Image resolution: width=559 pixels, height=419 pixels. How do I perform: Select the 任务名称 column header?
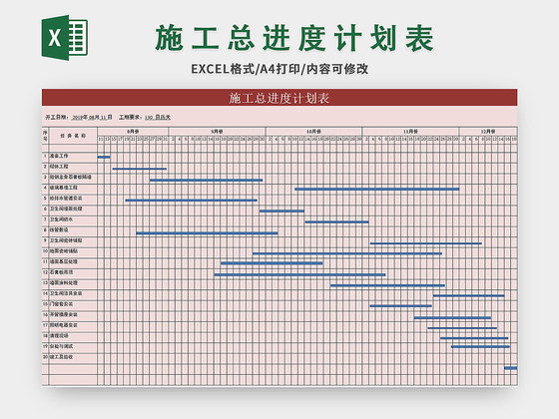click(x=73, y=136)
